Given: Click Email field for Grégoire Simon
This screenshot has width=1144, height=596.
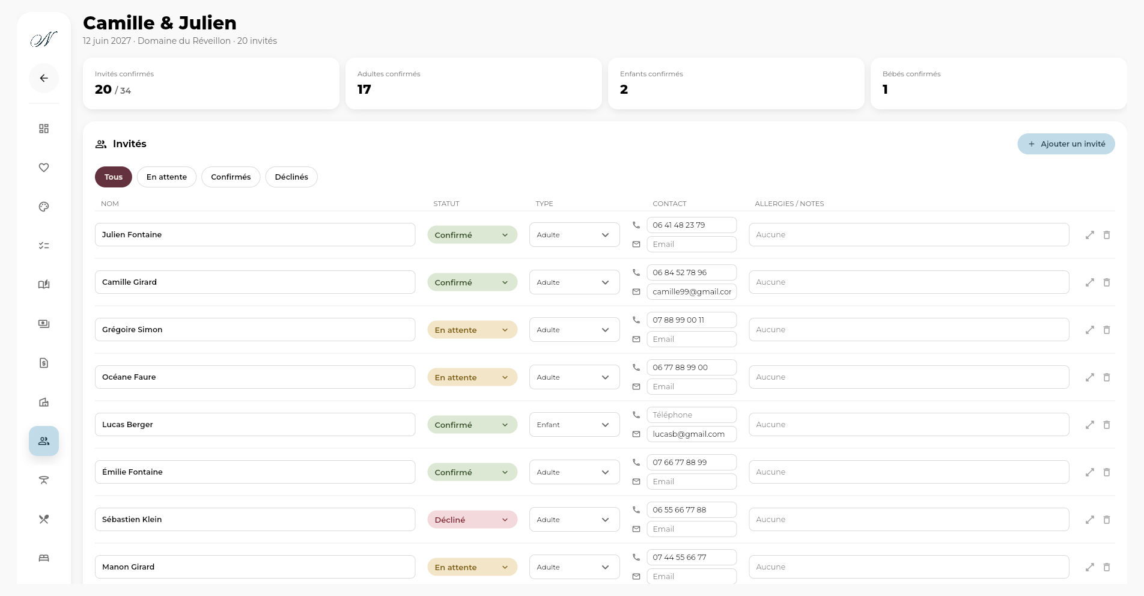Looking at the screenshot, I should [692, 339].
